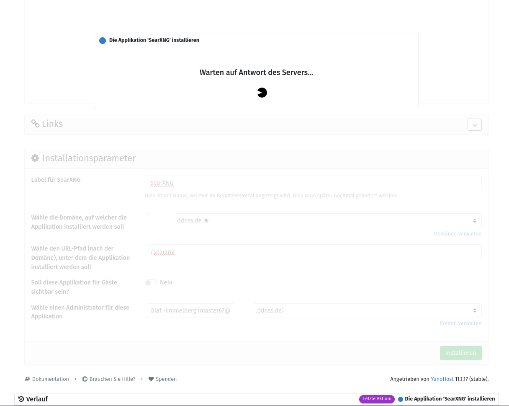This screenshot has width=509, height=406.
Task: Click dialog title 'Die Applikation SearXNG installieren'
Action: click(154, 40)
